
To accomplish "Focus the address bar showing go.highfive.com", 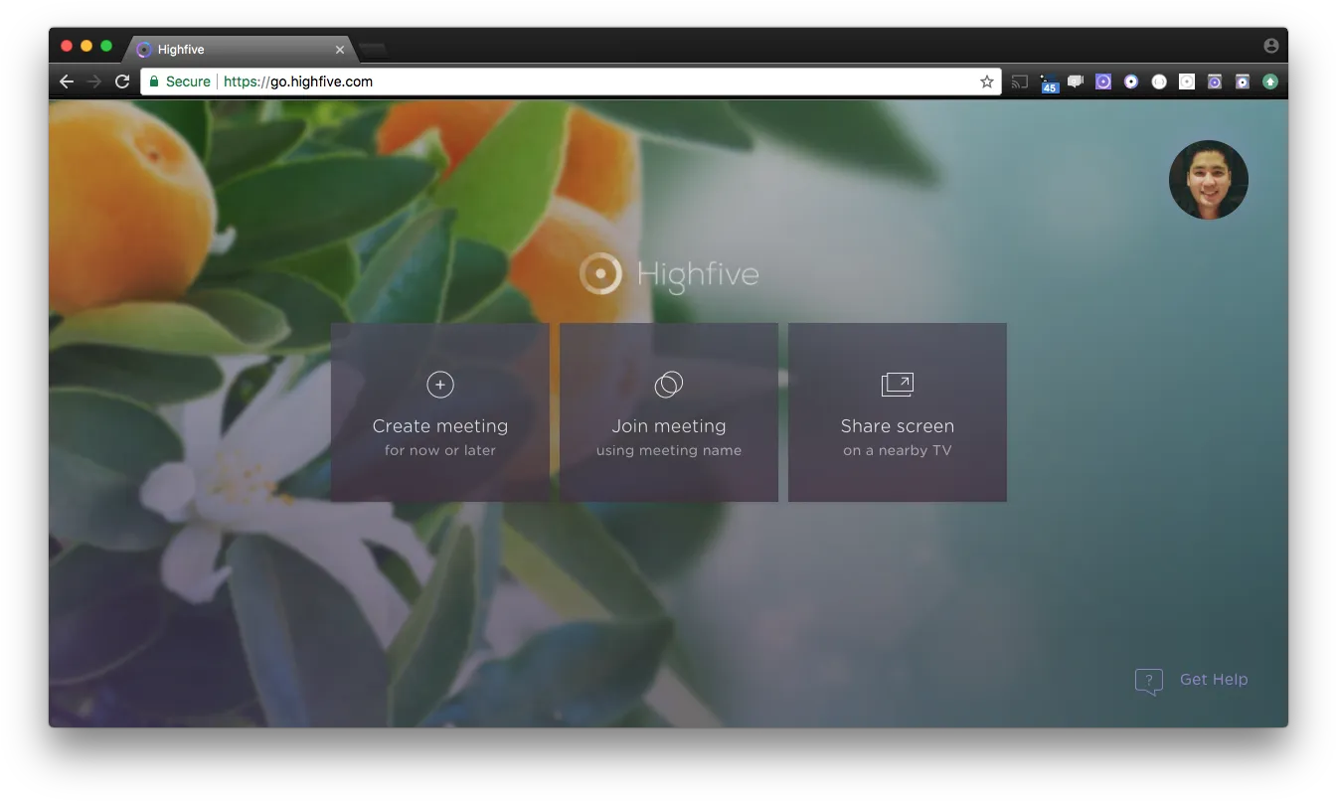I will pos(569,81).
